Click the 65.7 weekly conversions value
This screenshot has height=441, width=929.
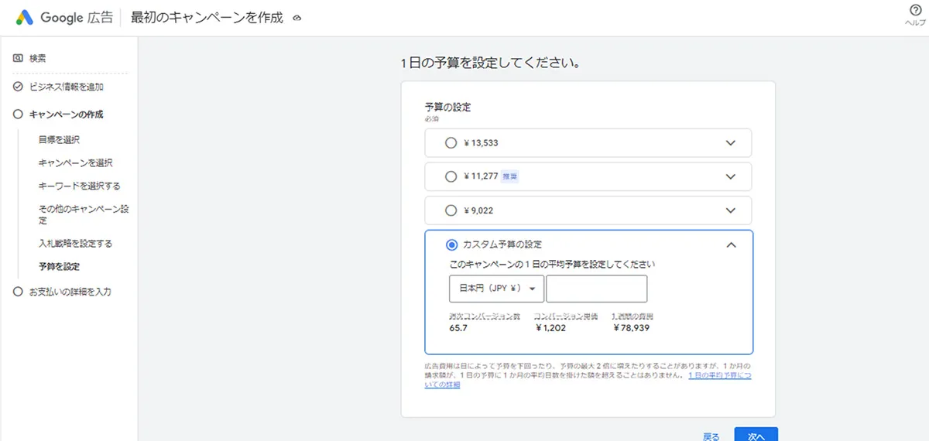(458, 328)
